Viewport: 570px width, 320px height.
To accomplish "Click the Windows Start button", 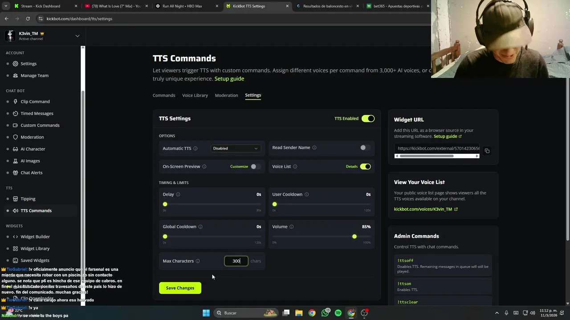I will [x=206, y=313].
